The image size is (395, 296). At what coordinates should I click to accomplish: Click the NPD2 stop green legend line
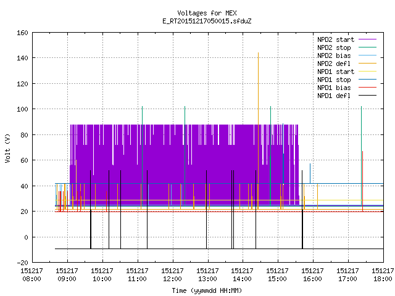[367, 47]
